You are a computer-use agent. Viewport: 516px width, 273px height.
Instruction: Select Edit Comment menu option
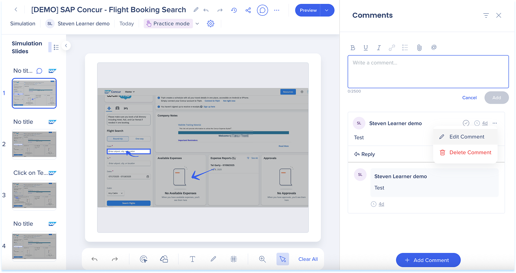click(466, 137)
